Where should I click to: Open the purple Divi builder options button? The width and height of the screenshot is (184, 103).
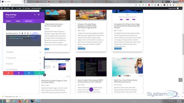tap(91, 90)
